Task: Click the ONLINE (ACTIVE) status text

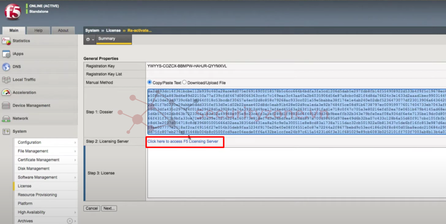Action: coord(44,6)
